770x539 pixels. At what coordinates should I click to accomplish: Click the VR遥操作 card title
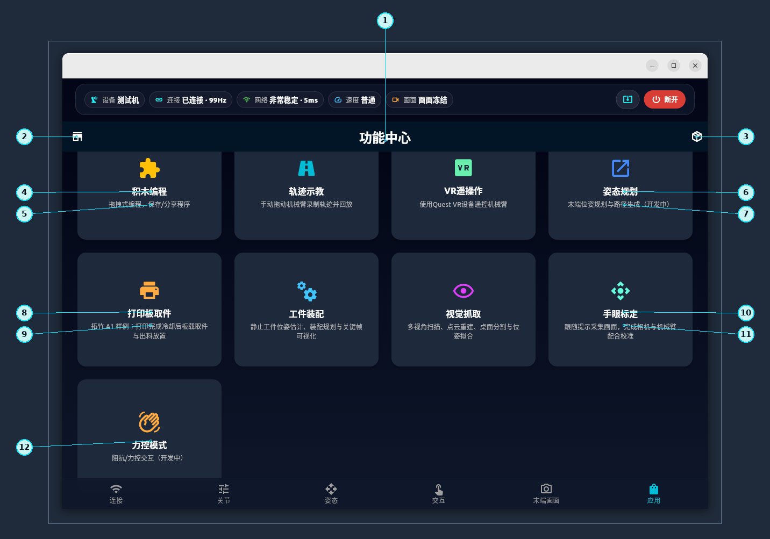coord(464,191)
